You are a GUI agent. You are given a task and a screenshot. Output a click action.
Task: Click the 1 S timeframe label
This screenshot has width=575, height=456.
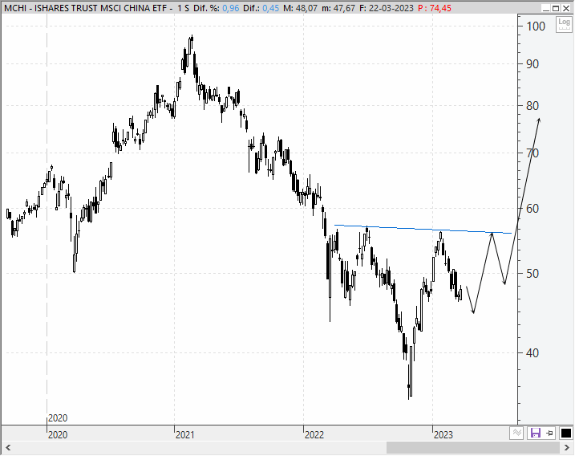184,8
